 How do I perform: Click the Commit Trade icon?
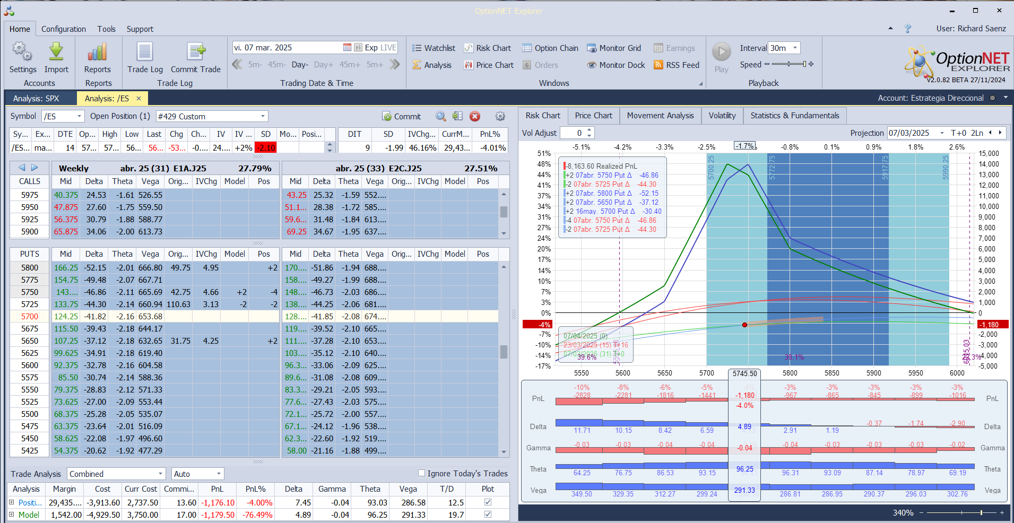(196, 52)
